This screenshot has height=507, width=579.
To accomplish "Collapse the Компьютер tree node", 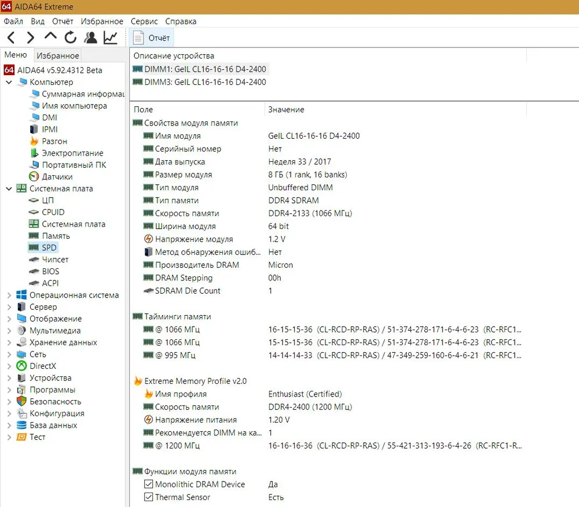I will (x=9, y=82).
